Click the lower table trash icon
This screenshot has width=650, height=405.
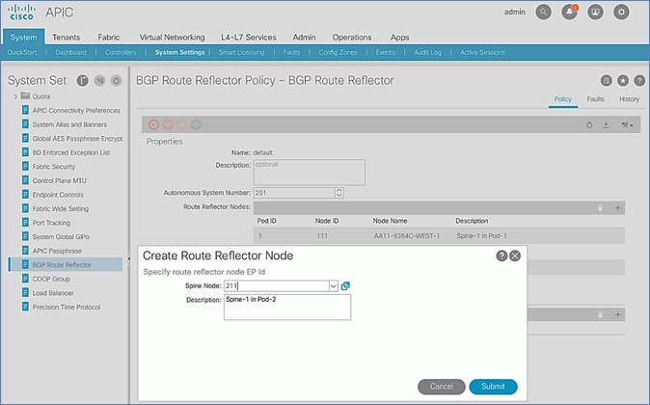click(x=600, y=314)
